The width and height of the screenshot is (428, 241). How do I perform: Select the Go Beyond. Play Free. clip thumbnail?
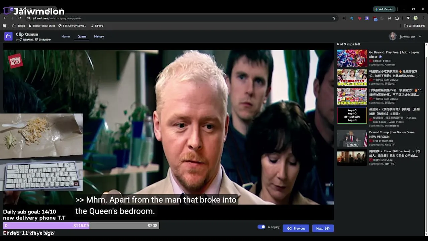(x=352, y=58)
